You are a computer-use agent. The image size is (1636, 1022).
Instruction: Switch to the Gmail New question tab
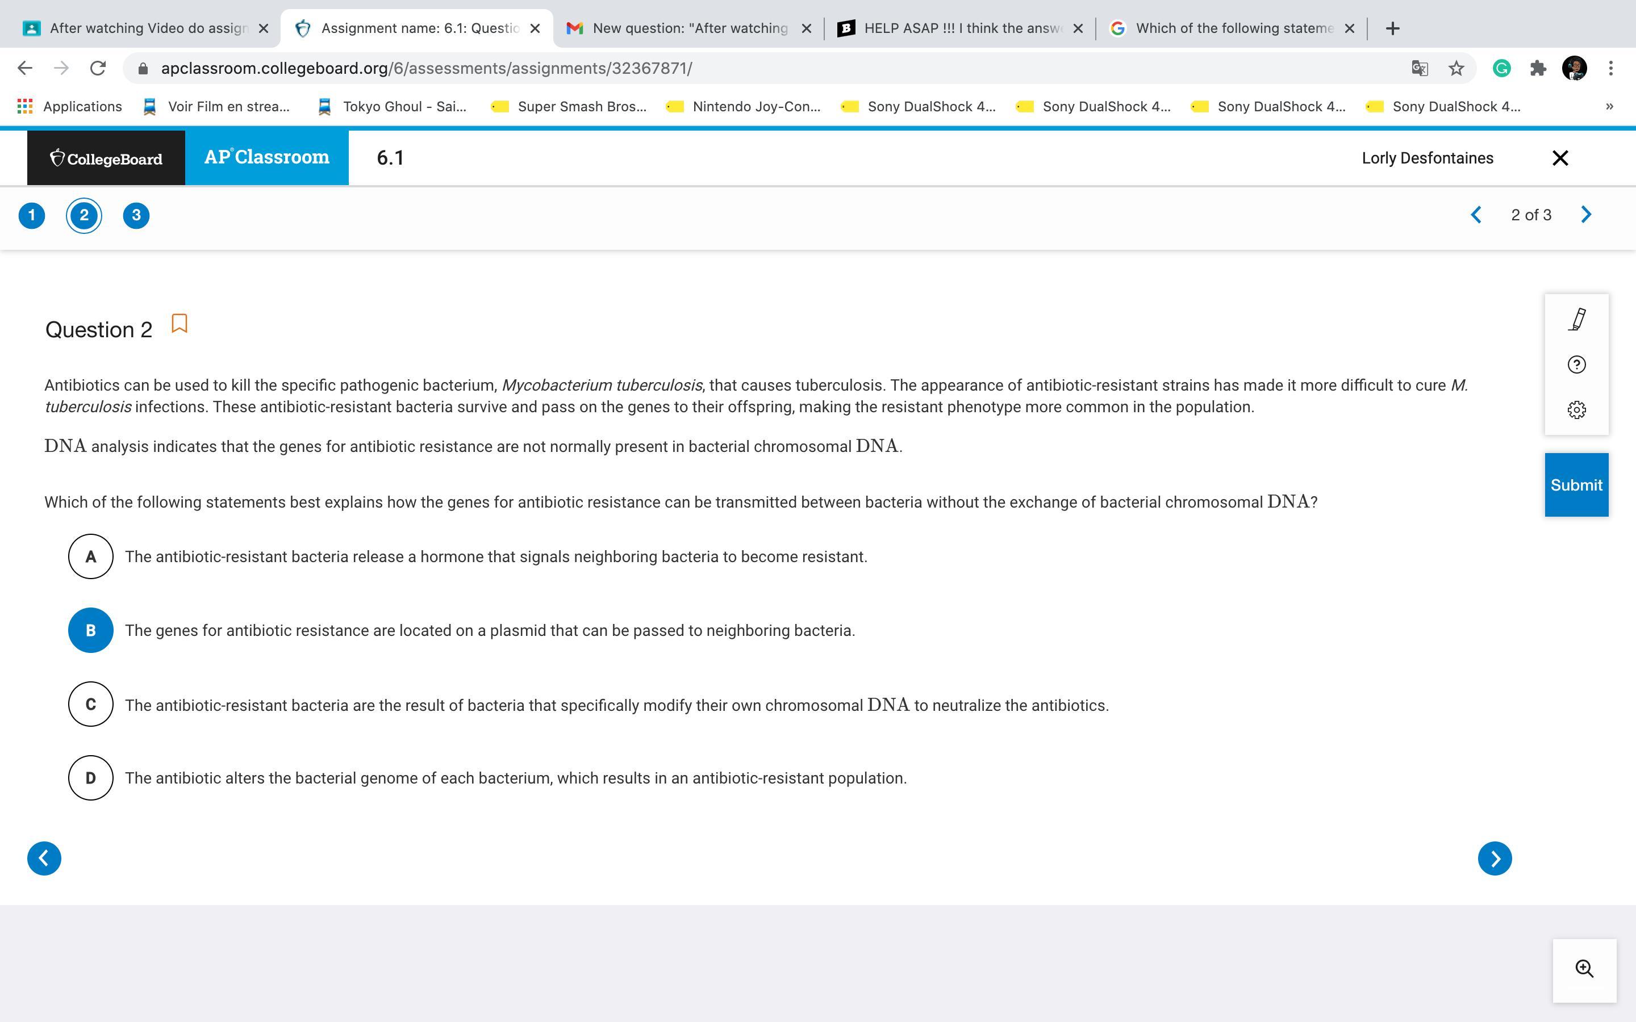tap(688, 28)
